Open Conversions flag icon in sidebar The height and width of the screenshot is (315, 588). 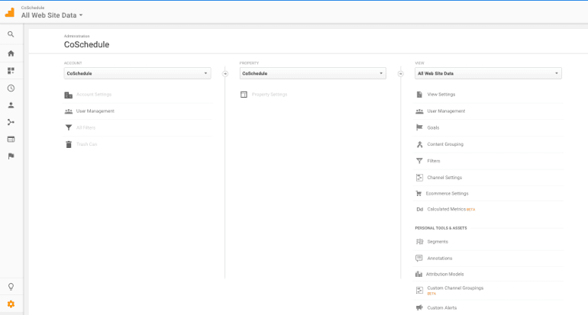click(x=11, y=156)
